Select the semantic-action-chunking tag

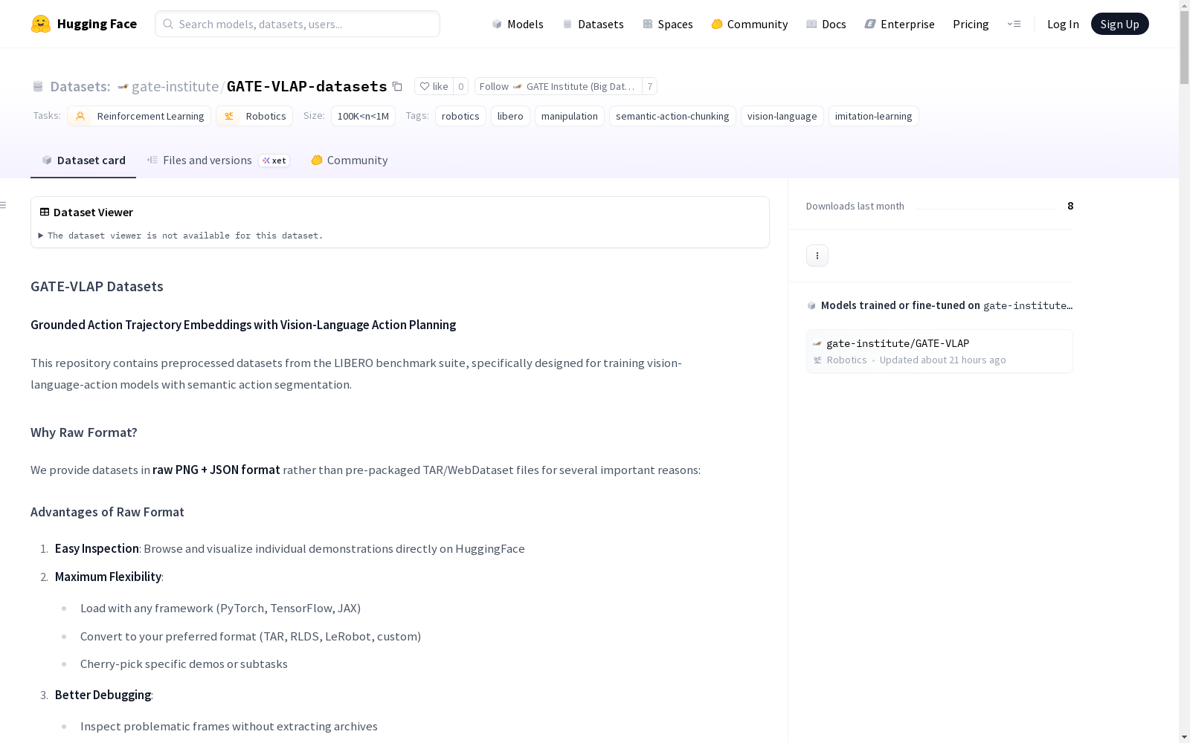[672, 116]
